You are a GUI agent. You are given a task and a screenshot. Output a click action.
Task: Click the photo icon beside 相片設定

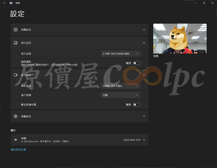click(16, 43)
